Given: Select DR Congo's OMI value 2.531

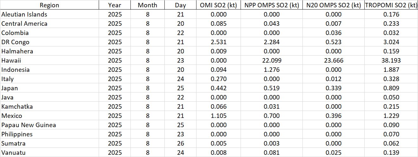Looking at the screenshot, I should point(219,42).
